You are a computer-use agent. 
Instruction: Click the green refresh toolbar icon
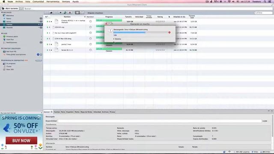coord(65,12)
